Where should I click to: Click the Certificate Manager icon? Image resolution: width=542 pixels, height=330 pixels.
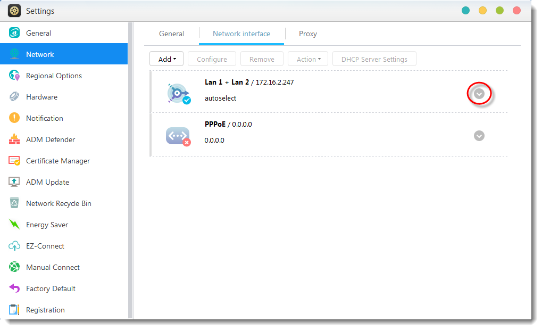coord(14,161)
